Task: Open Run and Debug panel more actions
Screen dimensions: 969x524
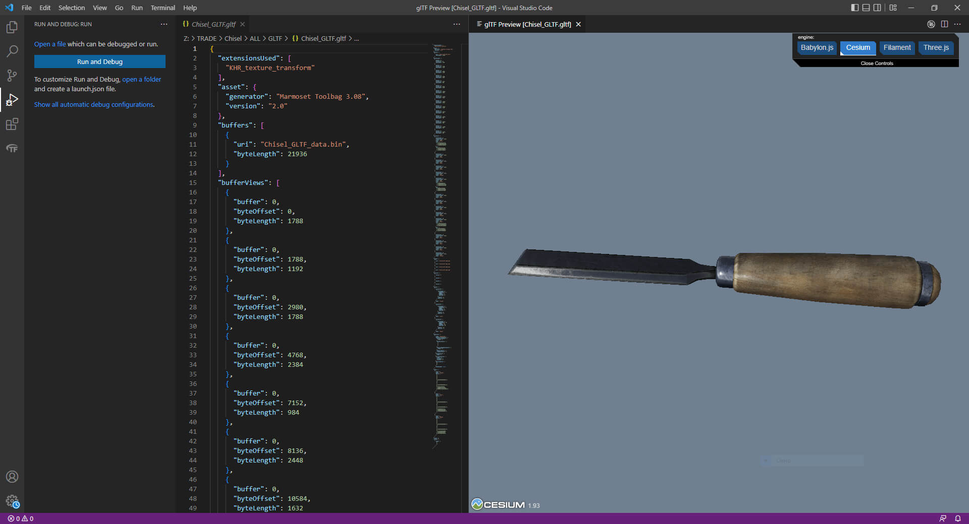Action: [x=164, y=24]
